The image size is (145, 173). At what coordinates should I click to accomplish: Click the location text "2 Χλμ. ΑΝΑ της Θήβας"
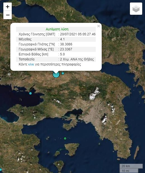click(77, 59)
